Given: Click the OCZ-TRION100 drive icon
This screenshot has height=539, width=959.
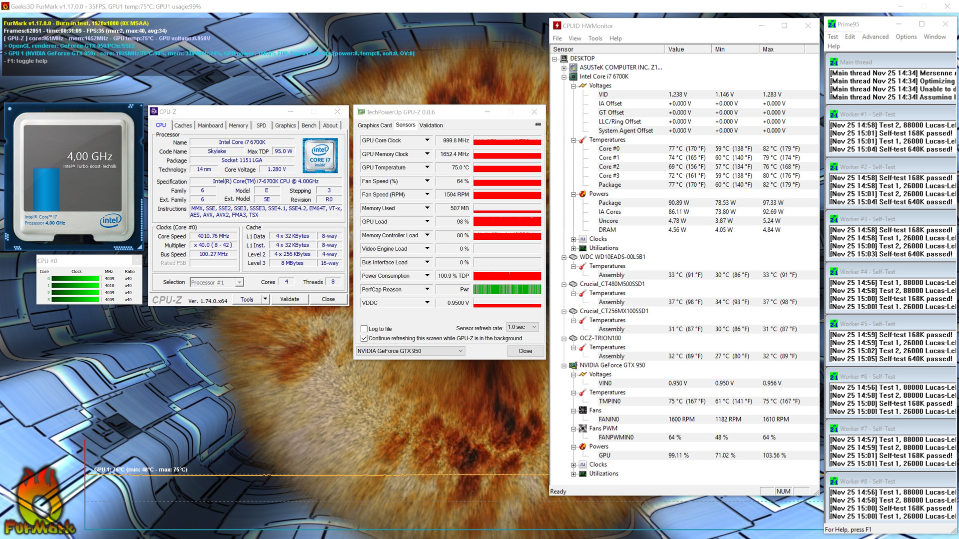Looking at the screenshot, I should tap(573, 338).
